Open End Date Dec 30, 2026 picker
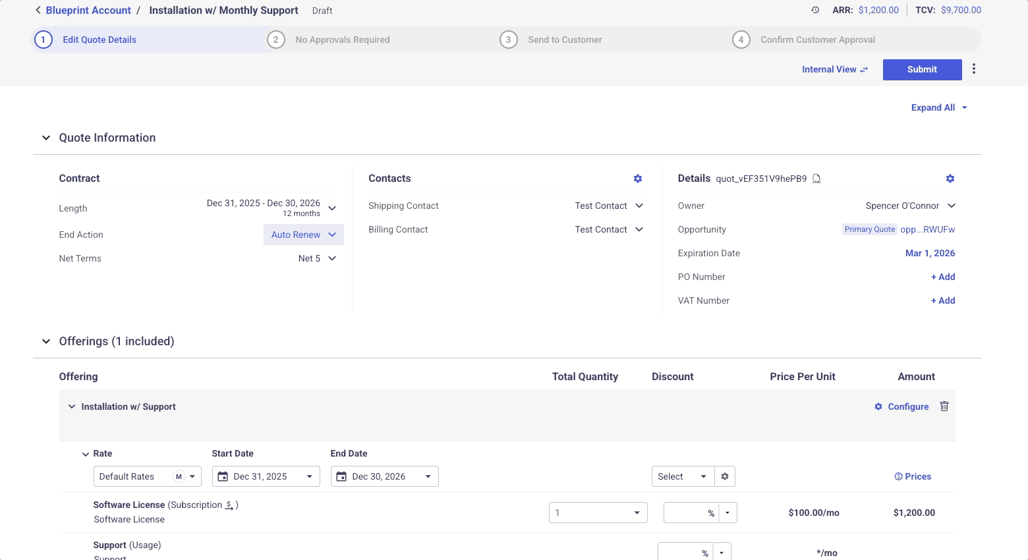Image resolution: width=1028 pixels, height=560 pixels. (x=385, y=476)
